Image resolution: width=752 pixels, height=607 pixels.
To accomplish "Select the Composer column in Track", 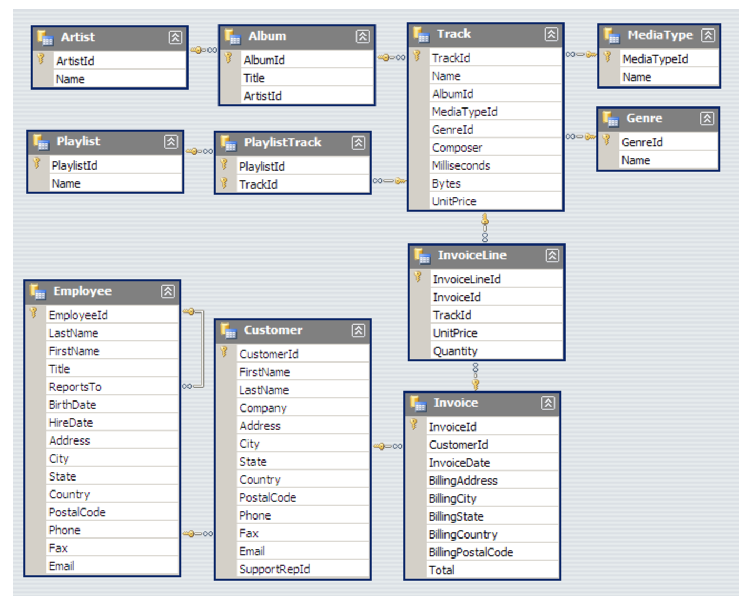I will [x=496, y=148].
